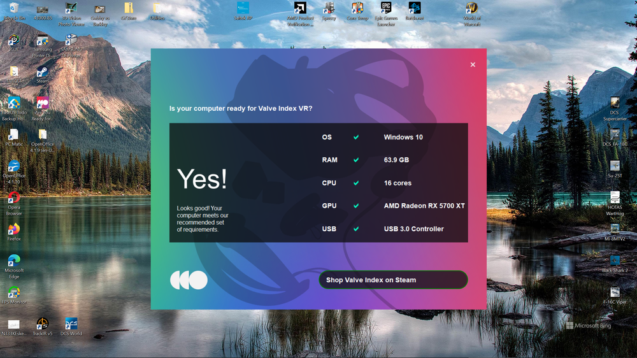Select the Black Shark 2 desktop icon
Screen dimensions: 637x358
[615, 264]
